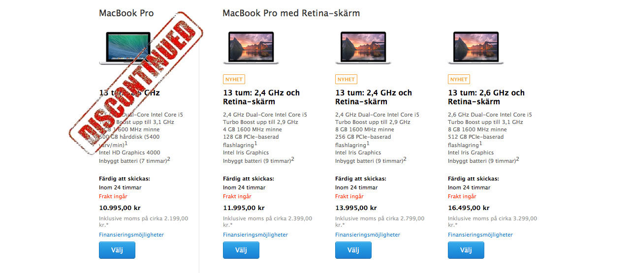Image resolution: width=630 pixels, height=273 pixels.
Task: Click NYHET badge on 256 GB model
Action: [x=346, y=79]
